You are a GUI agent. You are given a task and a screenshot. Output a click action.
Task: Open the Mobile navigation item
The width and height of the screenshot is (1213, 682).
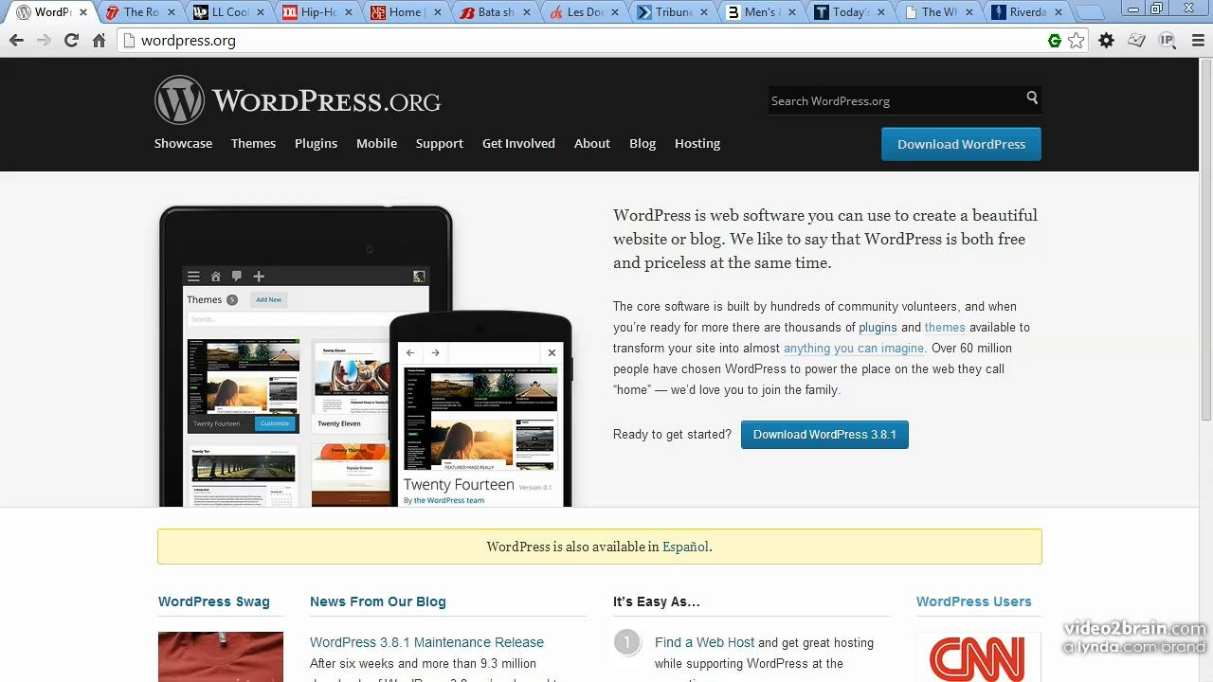pyautogui.click(x=376, y=143)
